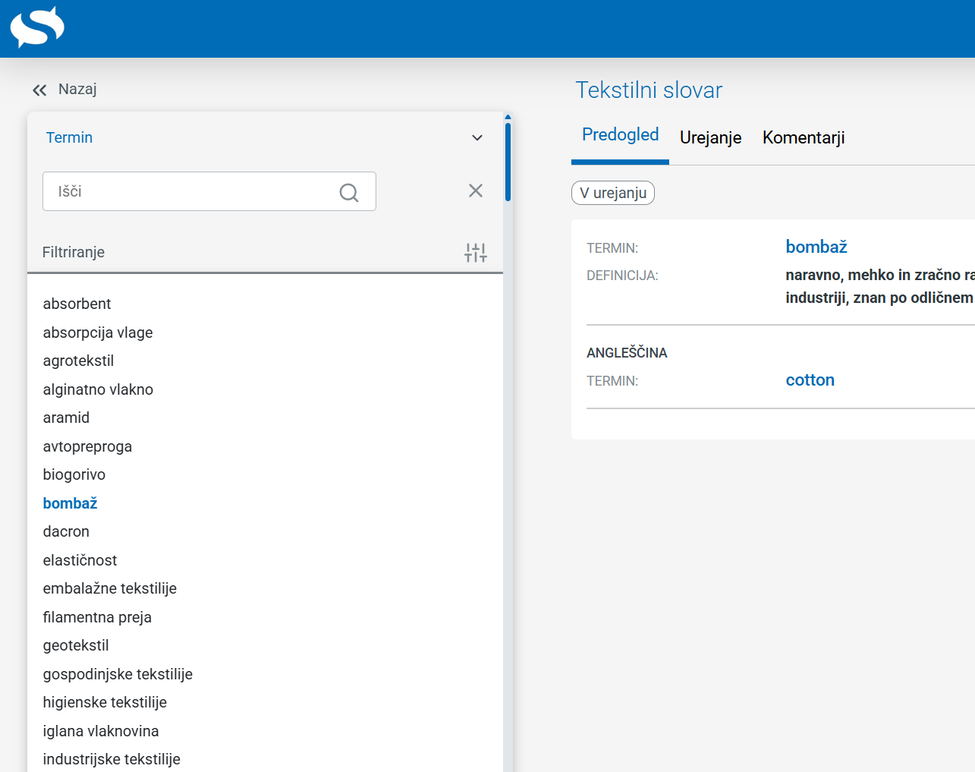Open the Termin search type selector

(x=69, y=137)
